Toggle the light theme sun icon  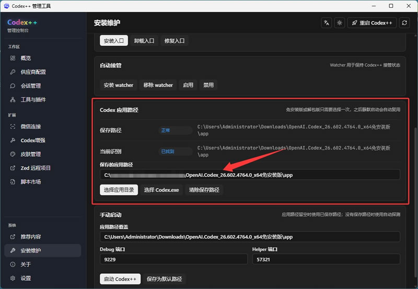(339, 23)
